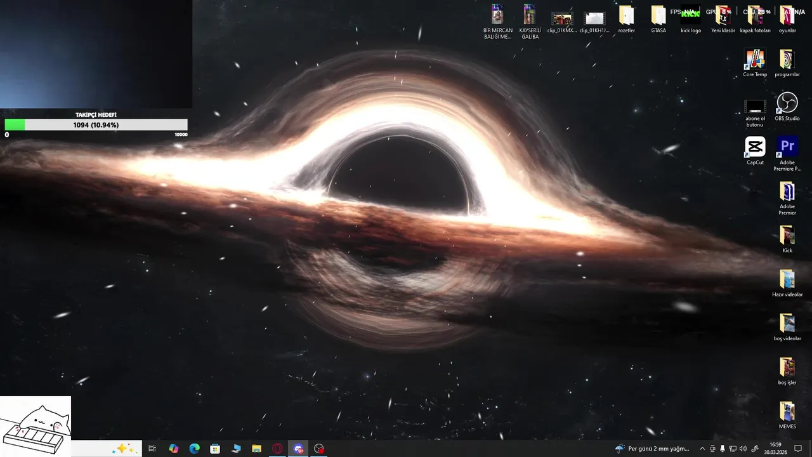
Task: Open network settings from tray
Action: [733, 449]
